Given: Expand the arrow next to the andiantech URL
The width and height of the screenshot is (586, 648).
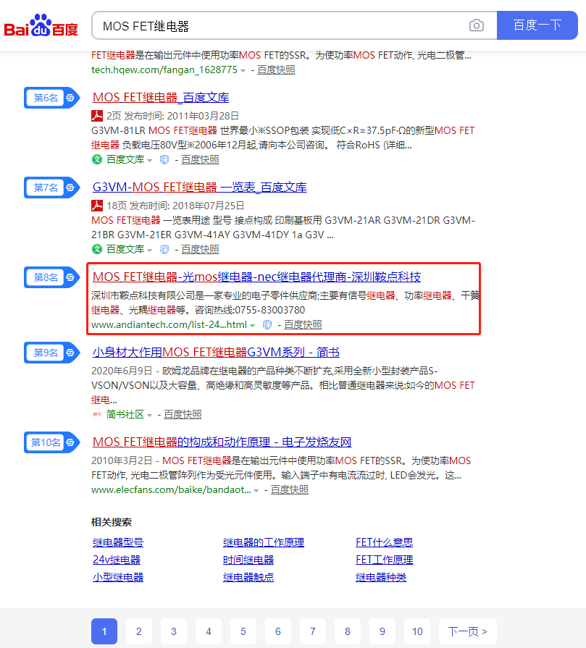Looking at the screenshot, I should [252, 326].
